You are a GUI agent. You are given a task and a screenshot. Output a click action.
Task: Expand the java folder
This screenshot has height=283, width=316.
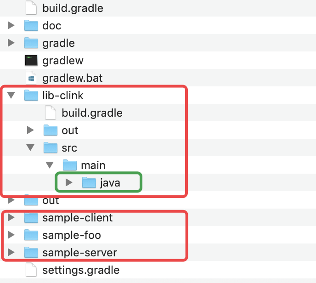[69, 183]
